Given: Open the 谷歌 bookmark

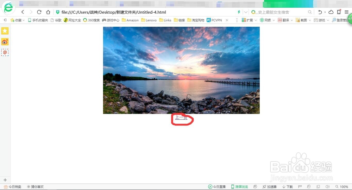Looking at the screenshot, I should pos(56,20).
